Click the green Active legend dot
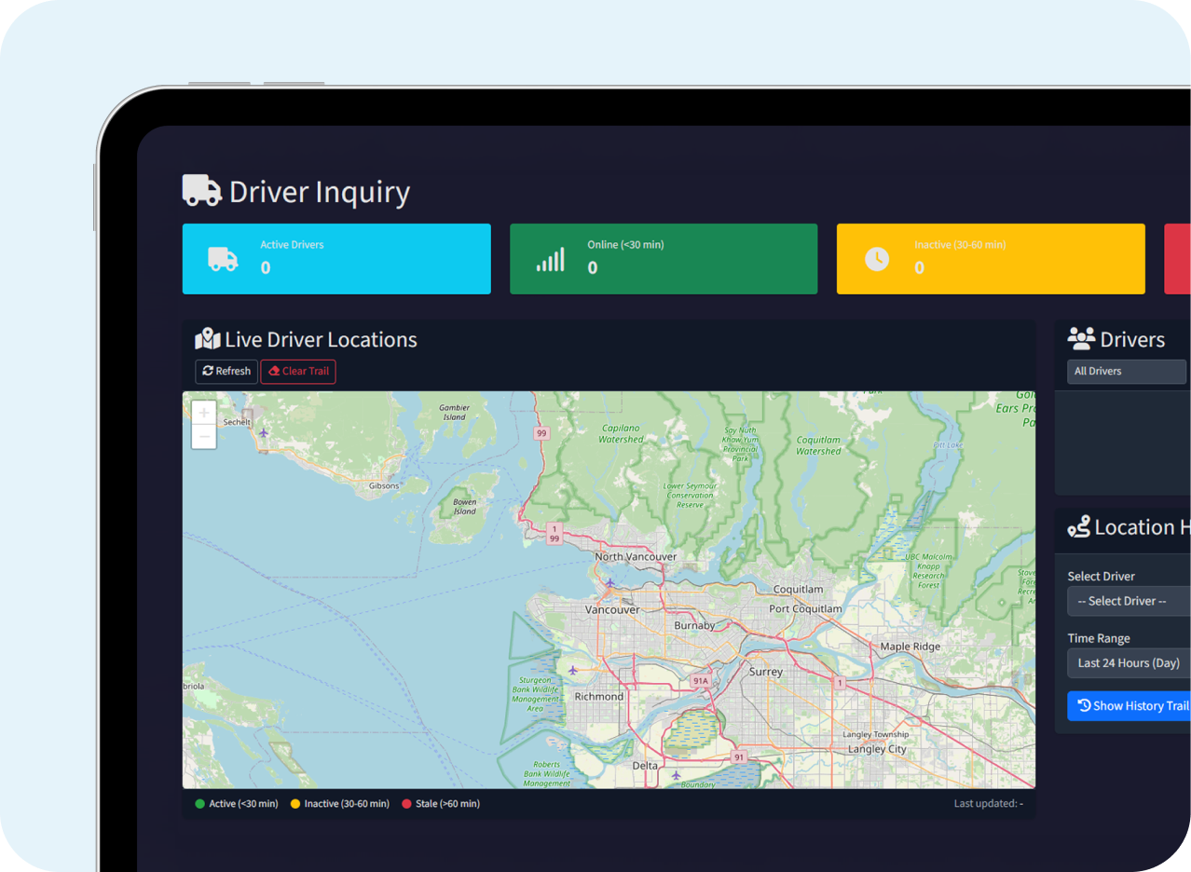 click(x=199, y=803)
